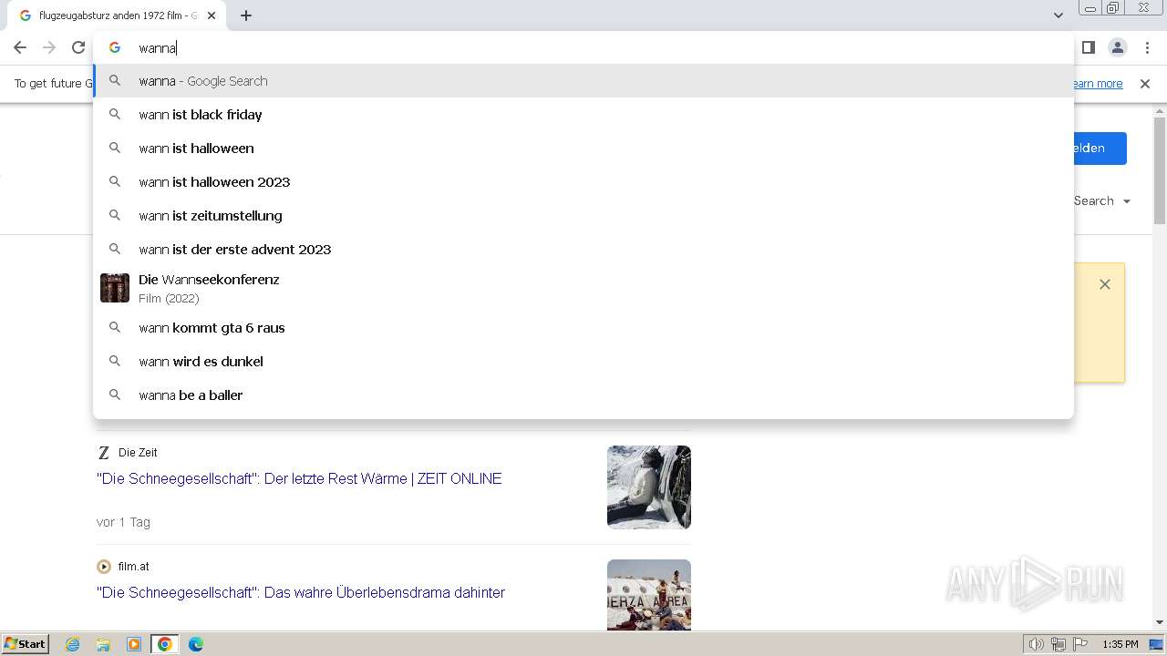The width and height of the screenshot is (1167, 656).
Task: Click the blue sign-in button
Action: pos(1099,149)
